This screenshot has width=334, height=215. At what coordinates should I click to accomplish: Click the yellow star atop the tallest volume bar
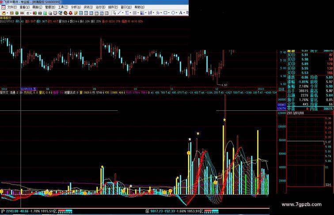[224, 120]
